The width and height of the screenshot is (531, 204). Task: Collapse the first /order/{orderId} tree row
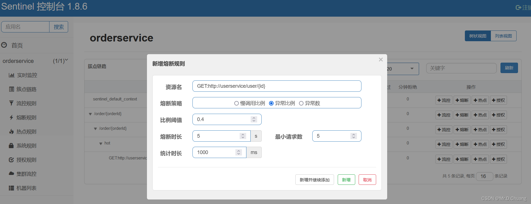pyautogui.click(x=90, y=114)
